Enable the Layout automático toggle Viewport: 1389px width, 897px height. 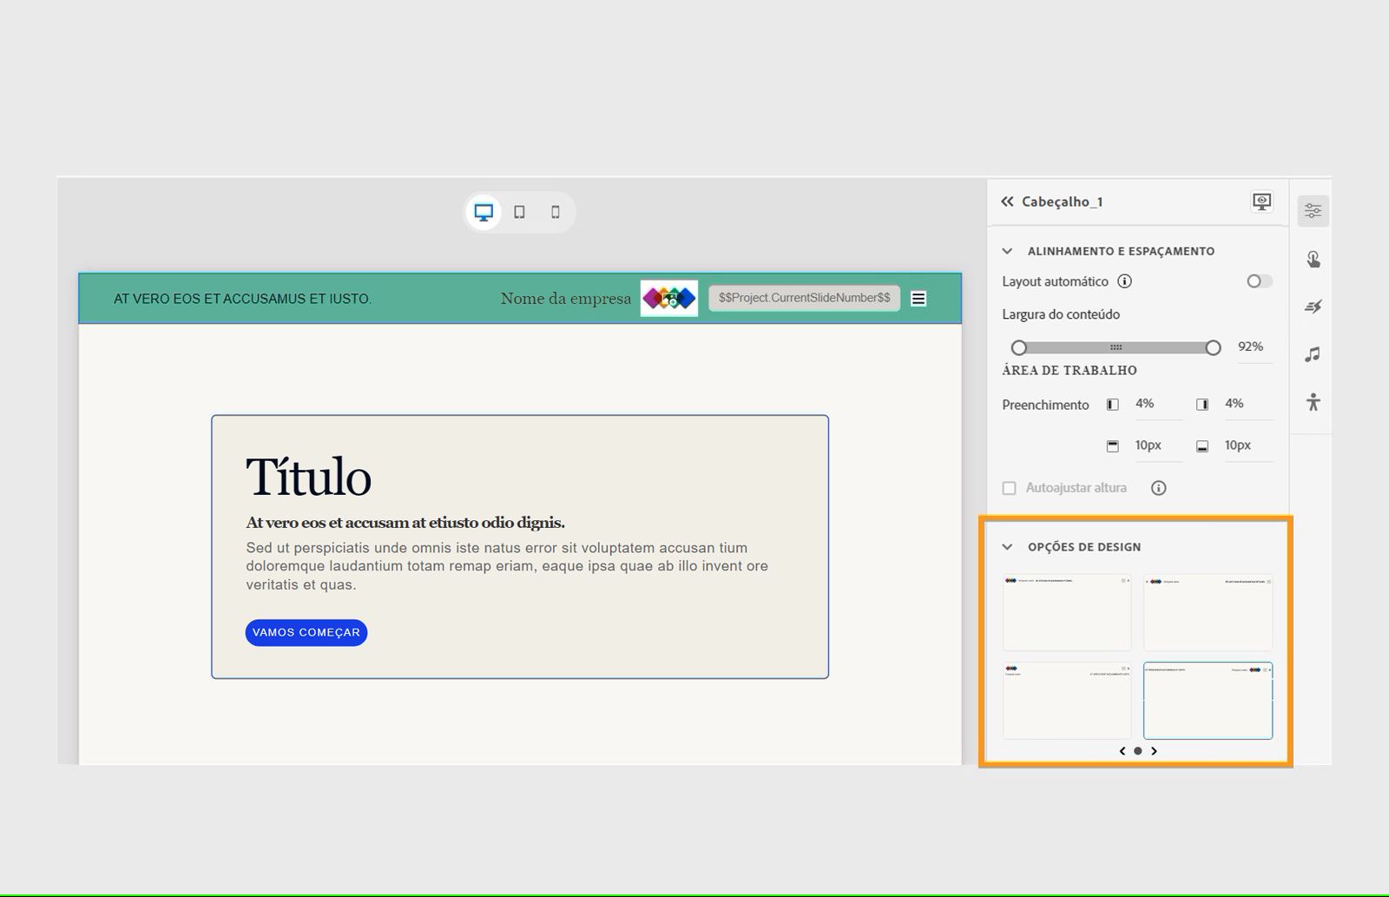(x=1258, y=281)
